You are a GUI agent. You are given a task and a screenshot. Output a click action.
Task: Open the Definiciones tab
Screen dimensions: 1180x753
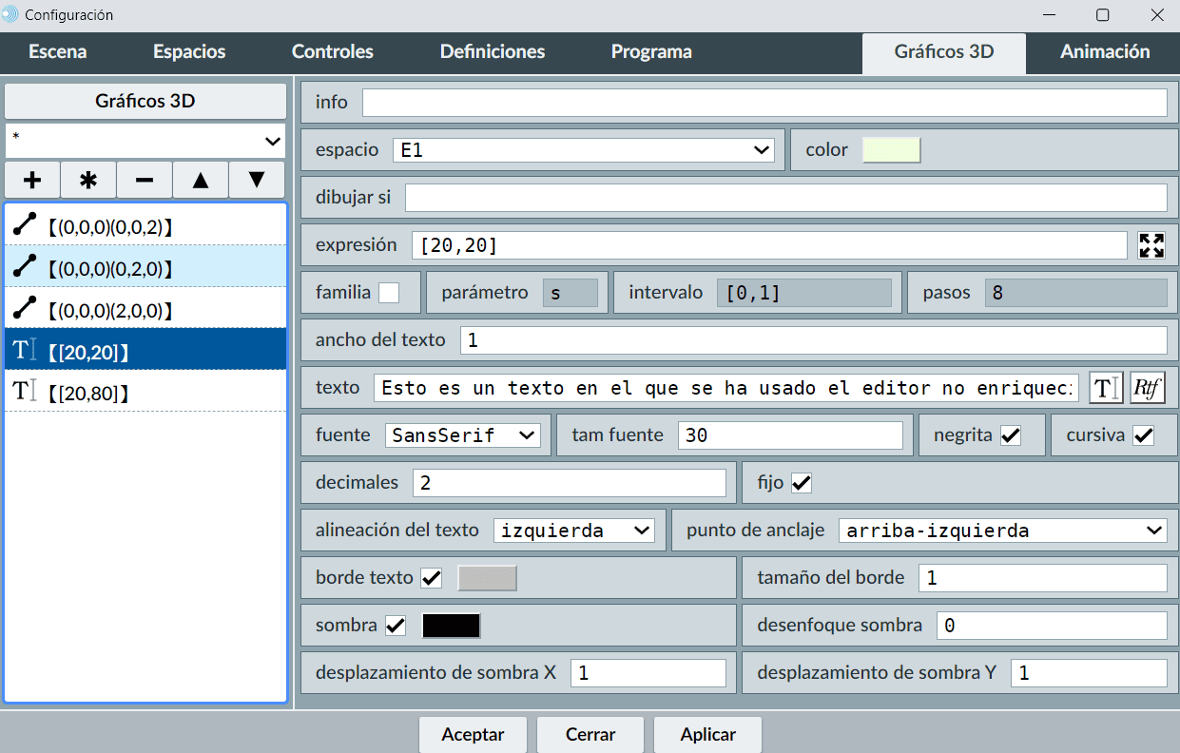(x=492, y=52)
